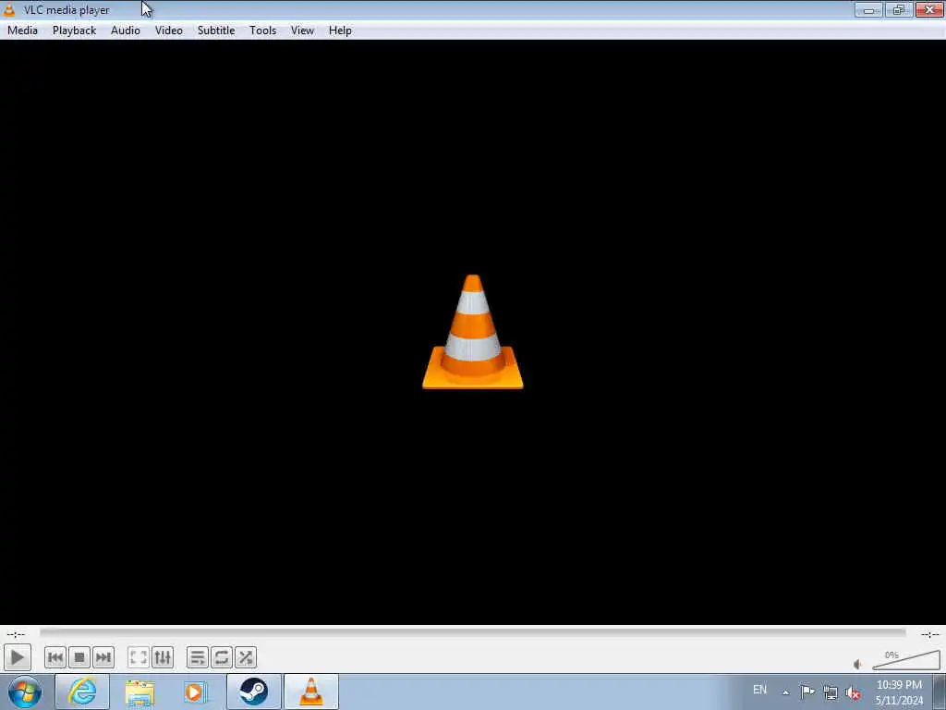Toggle the playlist view

198,657
